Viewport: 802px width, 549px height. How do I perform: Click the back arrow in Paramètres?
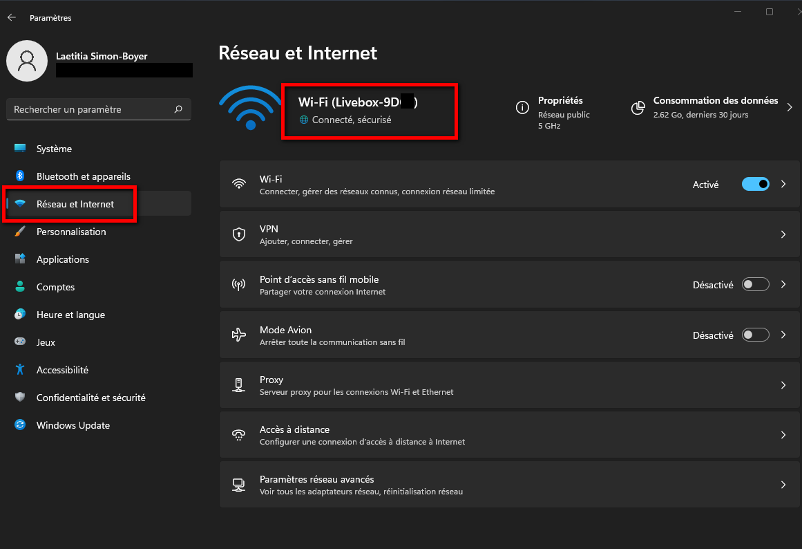point(11,17)
